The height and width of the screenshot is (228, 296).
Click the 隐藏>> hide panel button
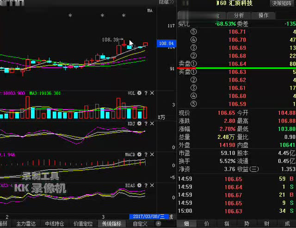point(166,2)
